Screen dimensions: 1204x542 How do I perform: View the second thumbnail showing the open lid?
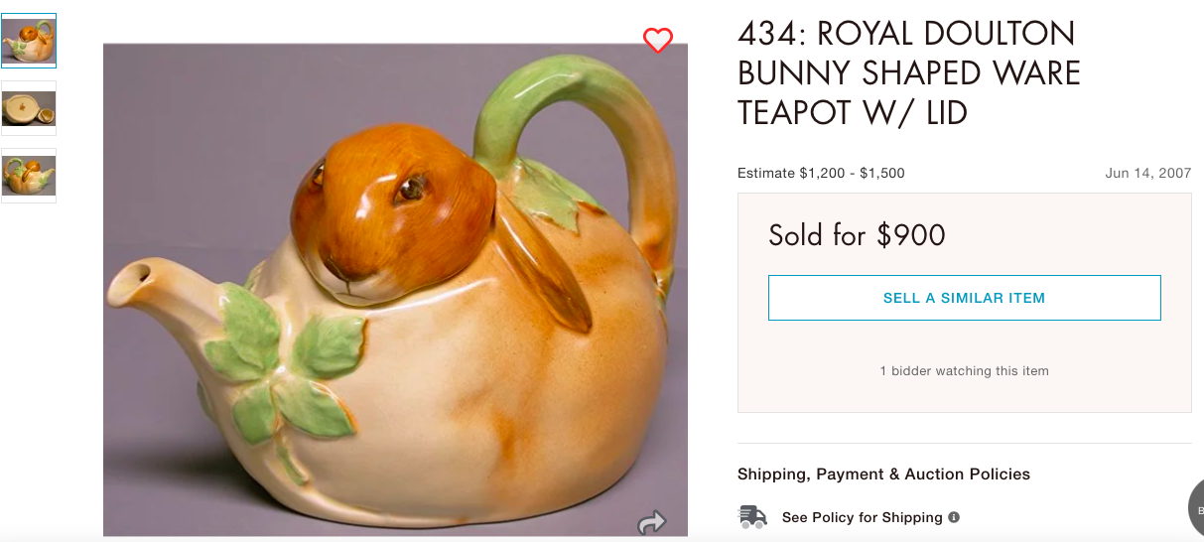coord(29,108)
